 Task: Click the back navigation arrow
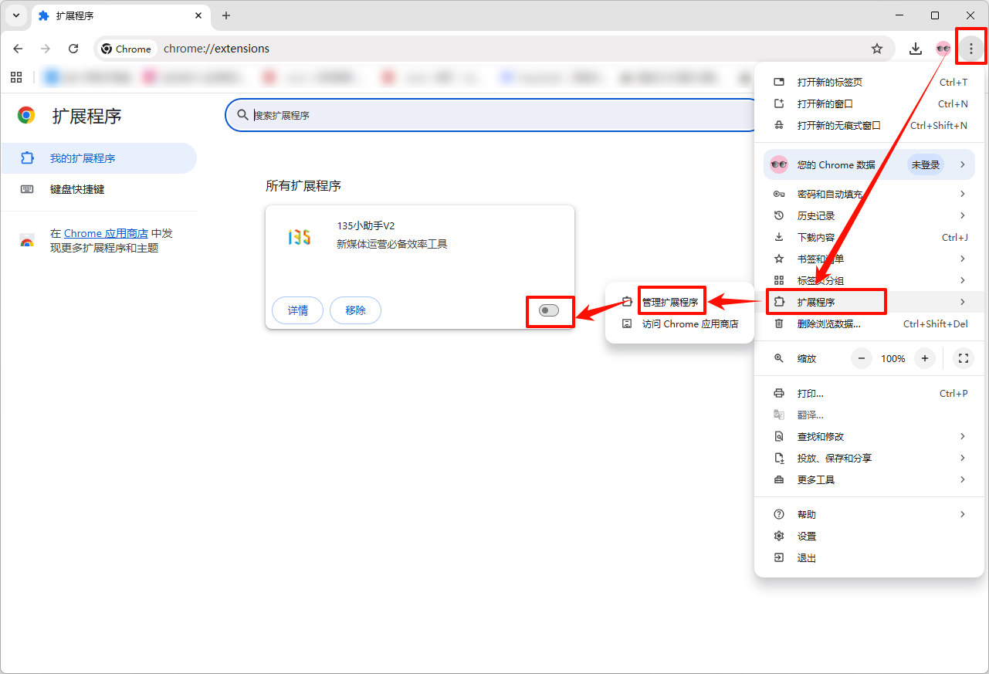click(19, 49)
